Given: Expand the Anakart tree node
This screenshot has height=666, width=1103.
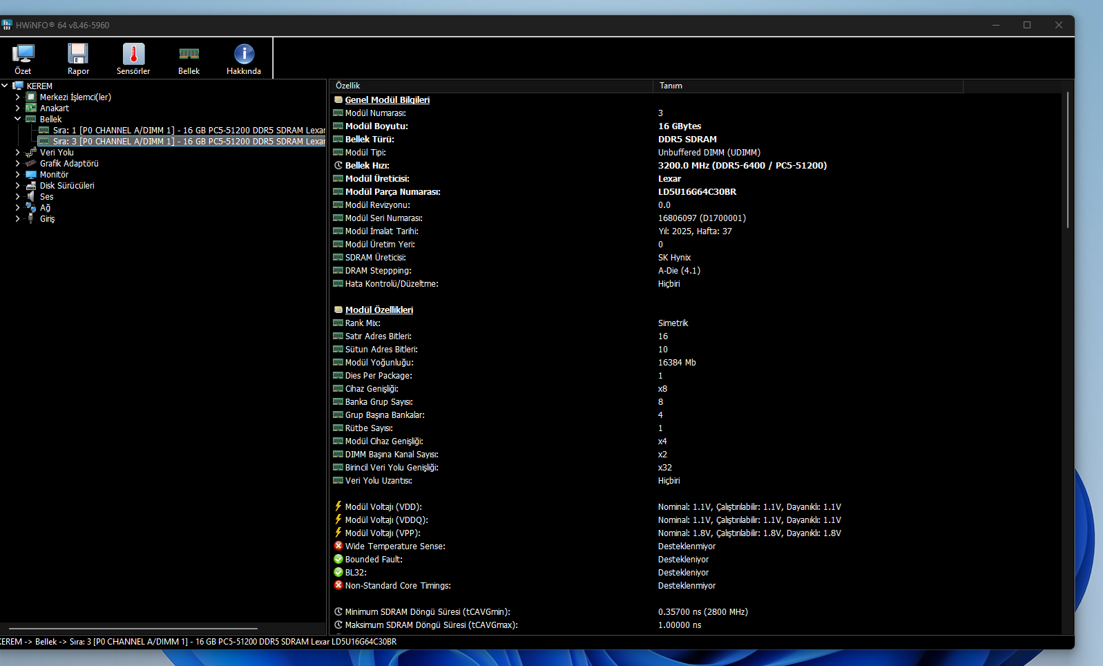Looking at the screenshot, I should 17,108.
